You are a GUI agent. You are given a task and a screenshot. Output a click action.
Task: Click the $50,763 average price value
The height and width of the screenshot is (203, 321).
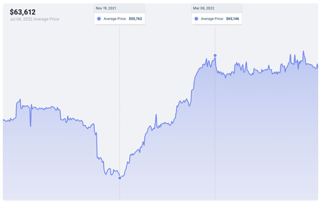click(x=135, y=18)
